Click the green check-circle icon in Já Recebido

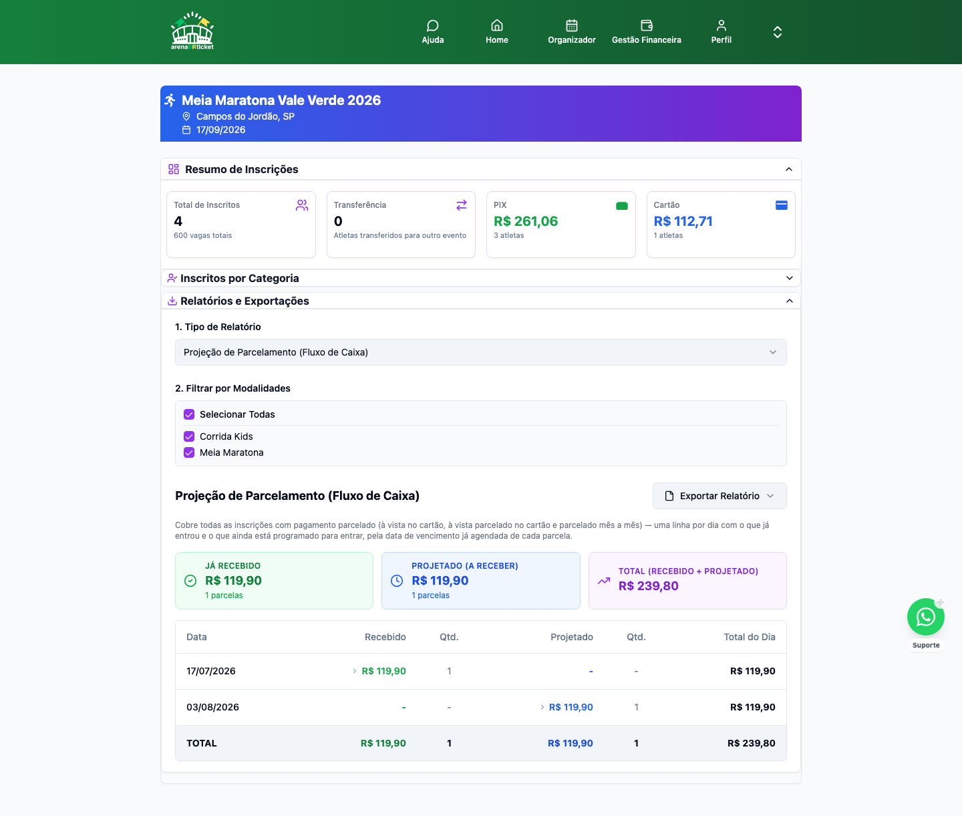click(190, 581)
